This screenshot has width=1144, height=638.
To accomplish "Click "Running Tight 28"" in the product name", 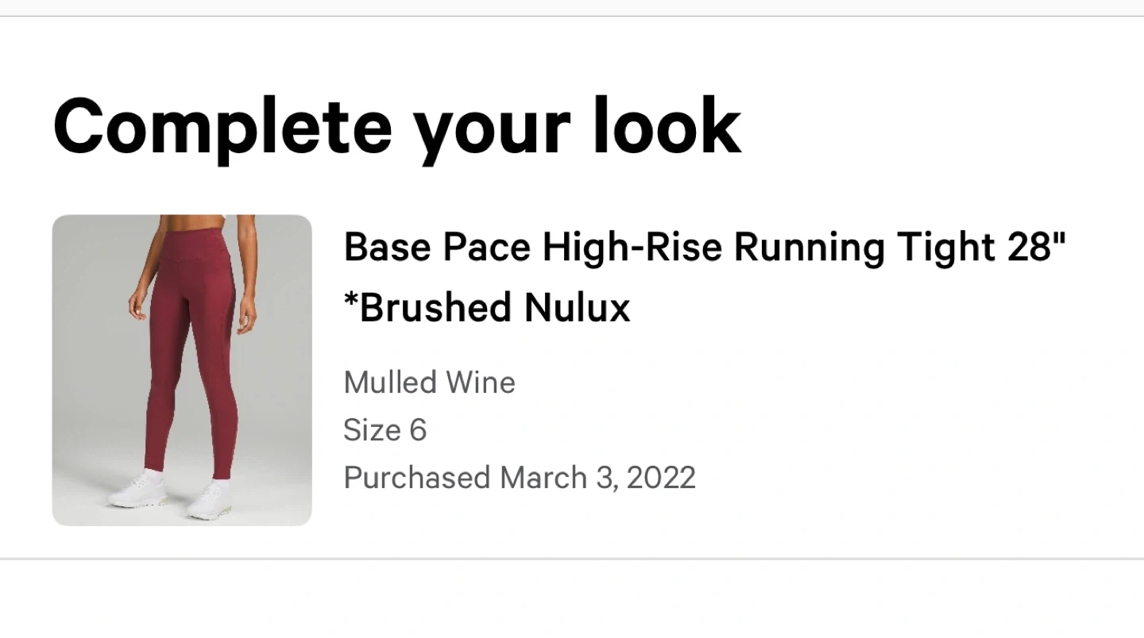I will coord(898,248).
